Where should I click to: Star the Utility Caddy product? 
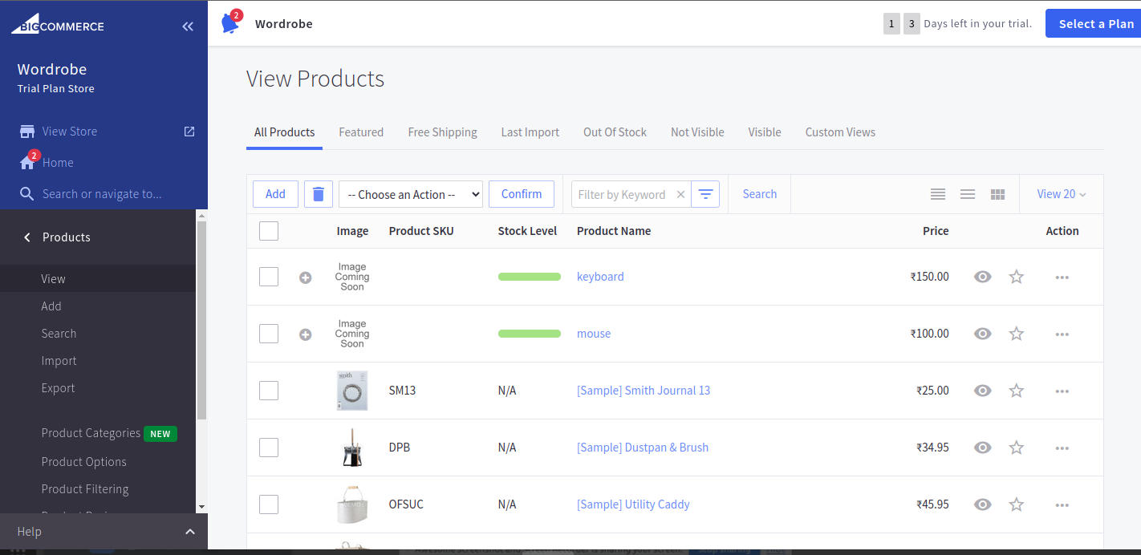(x=1017, y=504)
